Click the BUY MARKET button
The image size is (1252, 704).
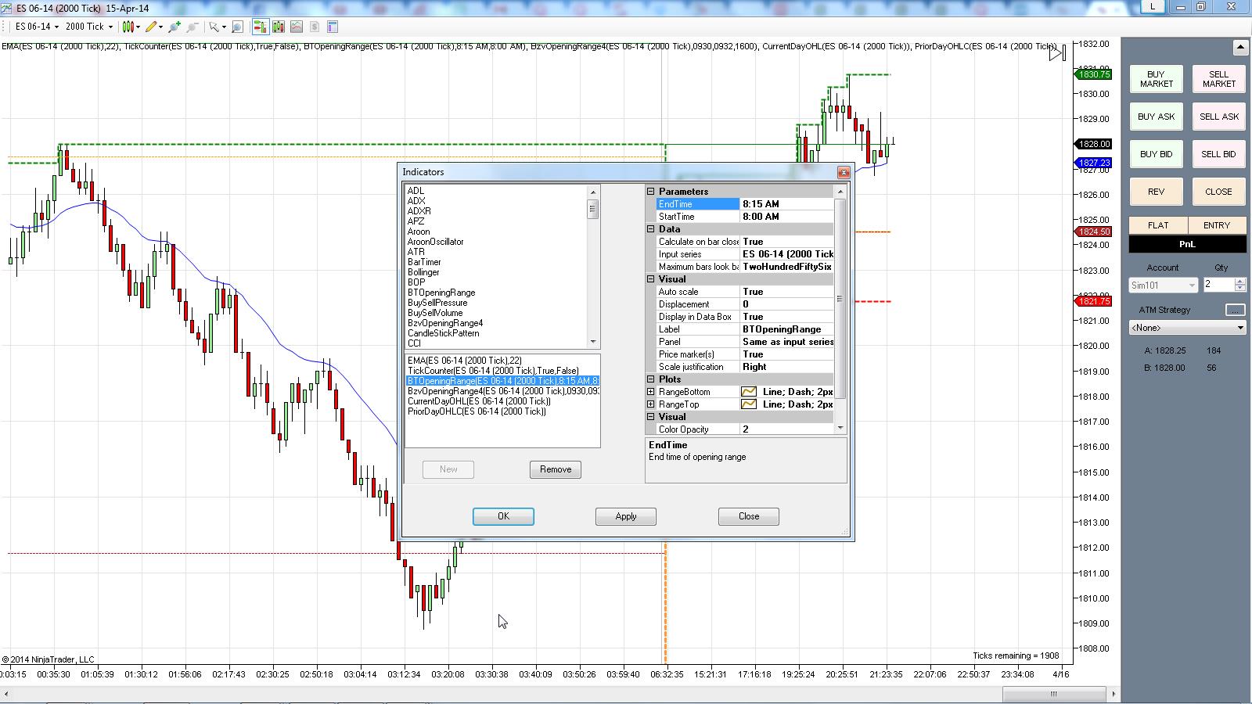coord(1156,79)
